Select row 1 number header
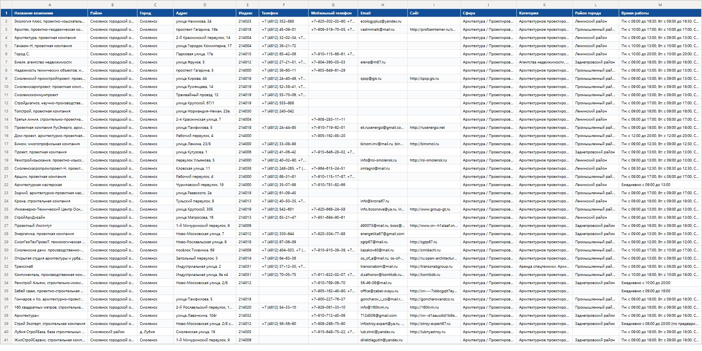 pos(6,13)
